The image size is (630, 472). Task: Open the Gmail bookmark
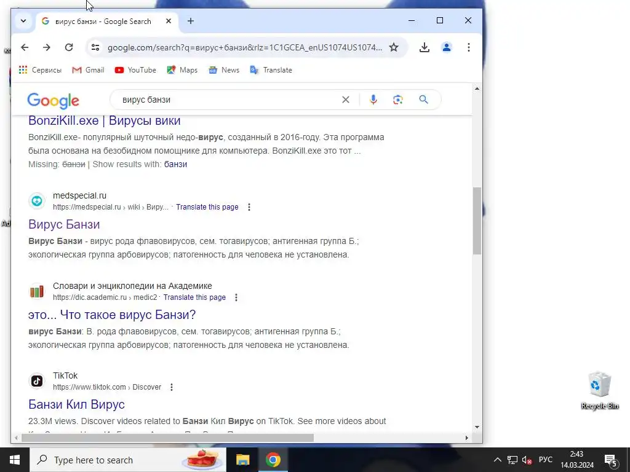89,70
